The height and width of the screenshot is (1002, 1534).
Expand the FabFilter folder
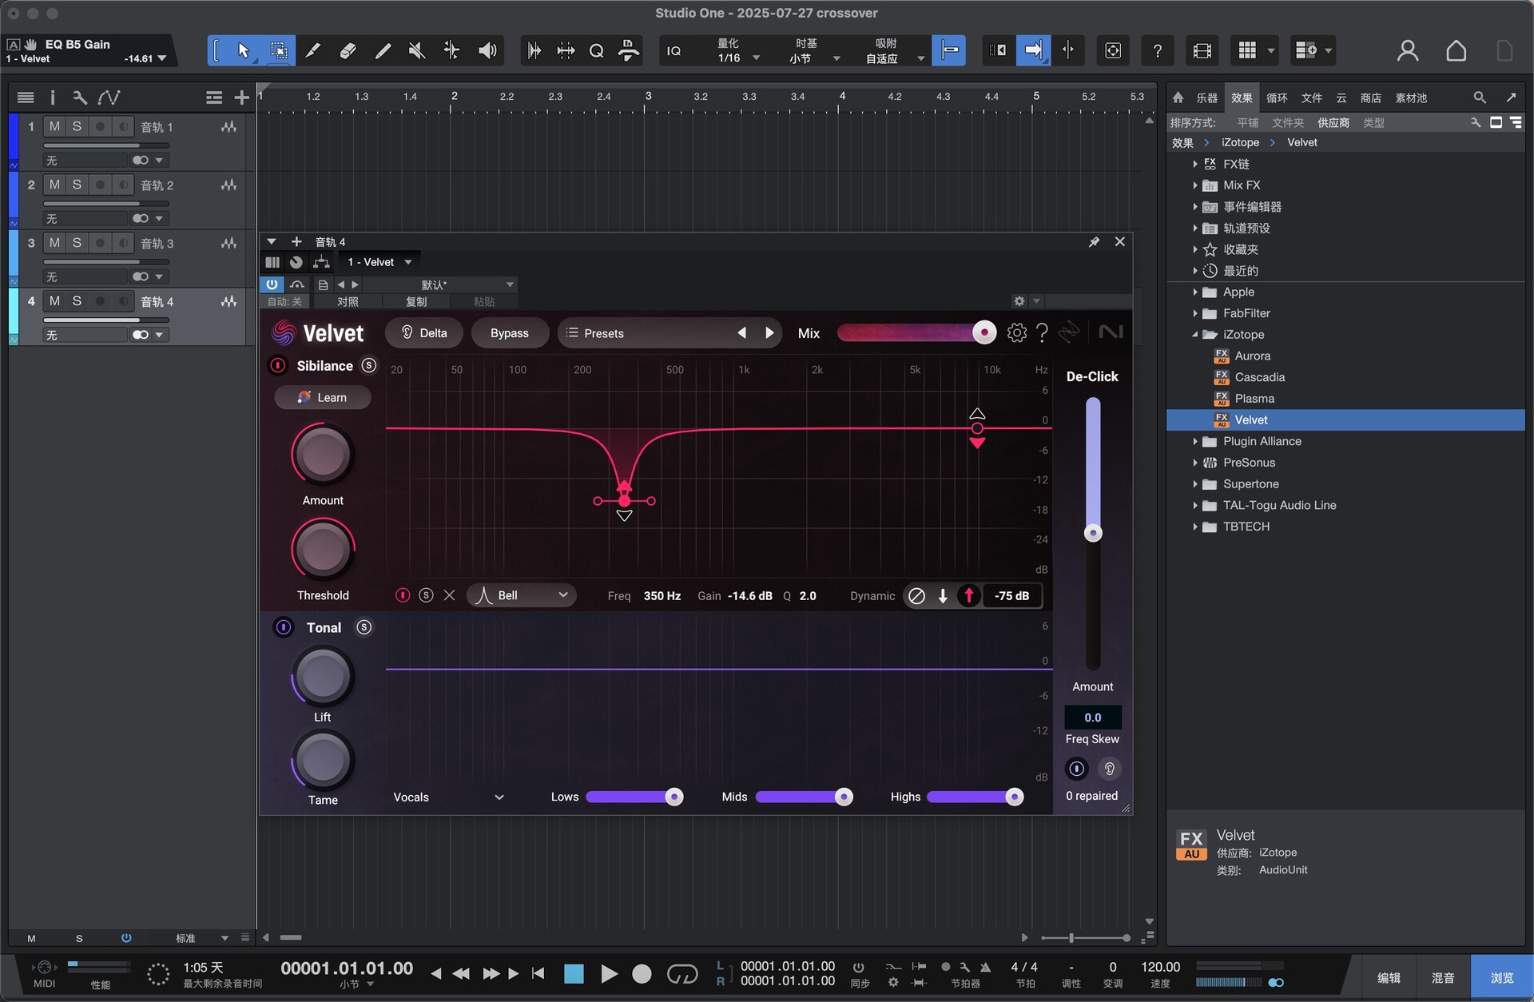1194,313
